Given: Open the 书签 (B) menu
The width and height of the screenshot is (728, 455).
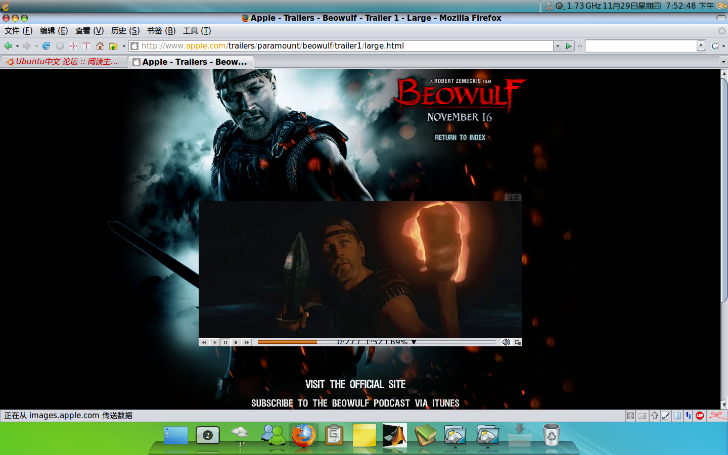Looking at the screenshot, I should tap(161, 31).
